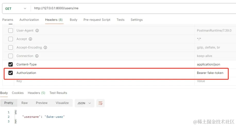This screenshot has height=126, width=236.
Task: Toggle the wrap lines icon
Action: pyautogui.click(x=100, y=103)
